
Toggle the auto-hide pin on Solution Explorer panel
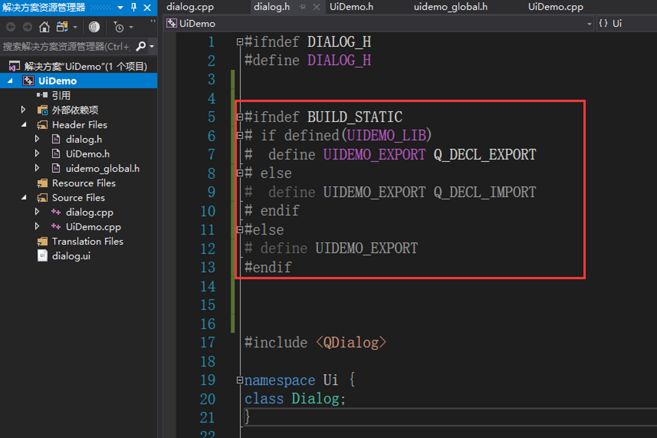pyautogui.click(x=134, y=8)
